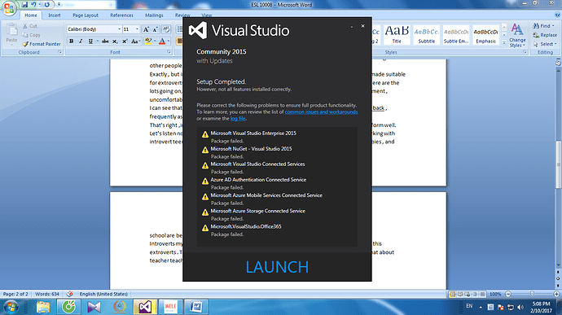Viewport: 562px width, 315px height.
Task: Click warning icon beside Microsoft.VisualStudio.Office365
Action: pos(205,228)
